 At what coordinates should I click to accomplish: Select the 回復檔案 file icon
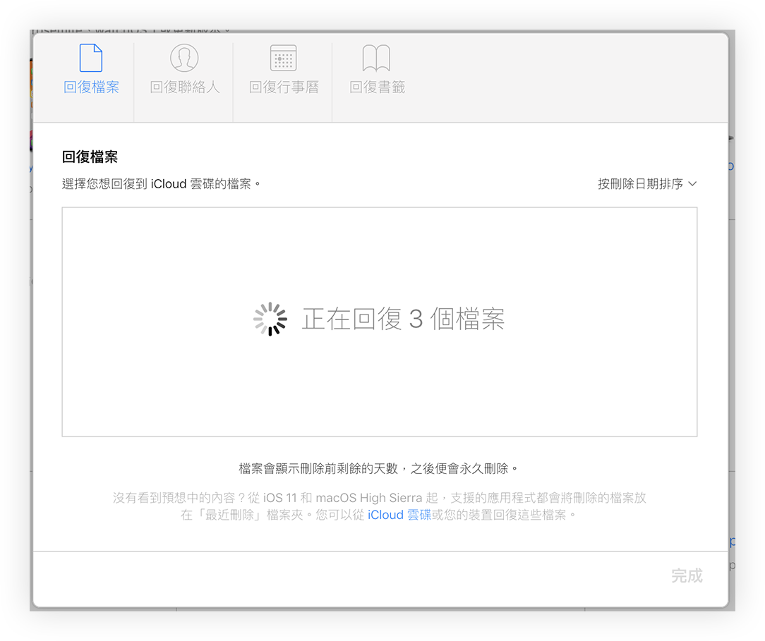pyautogui.click(x=91, y=58)
